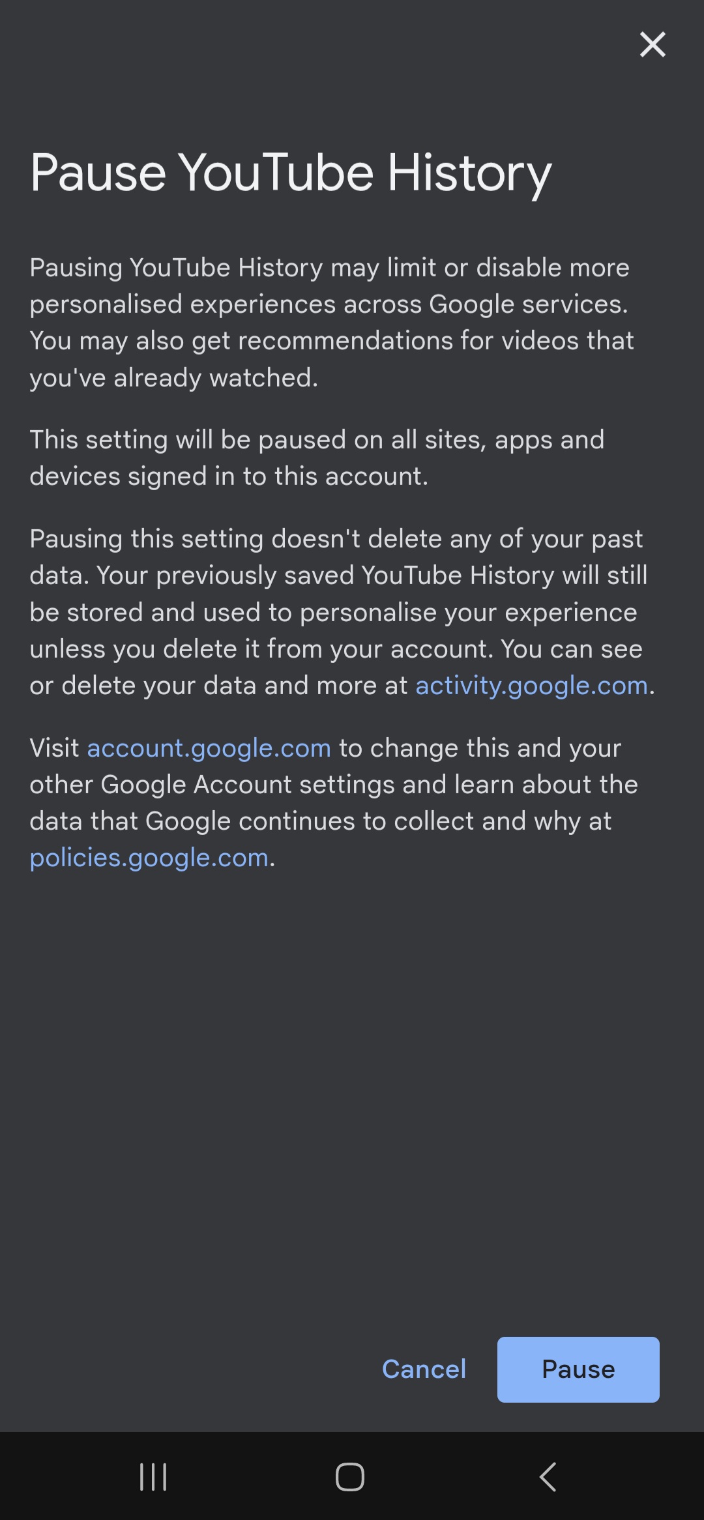Tap the Android home navigation icon
This screenshot has height=1520, width=704.
(x=350, y=1476)
